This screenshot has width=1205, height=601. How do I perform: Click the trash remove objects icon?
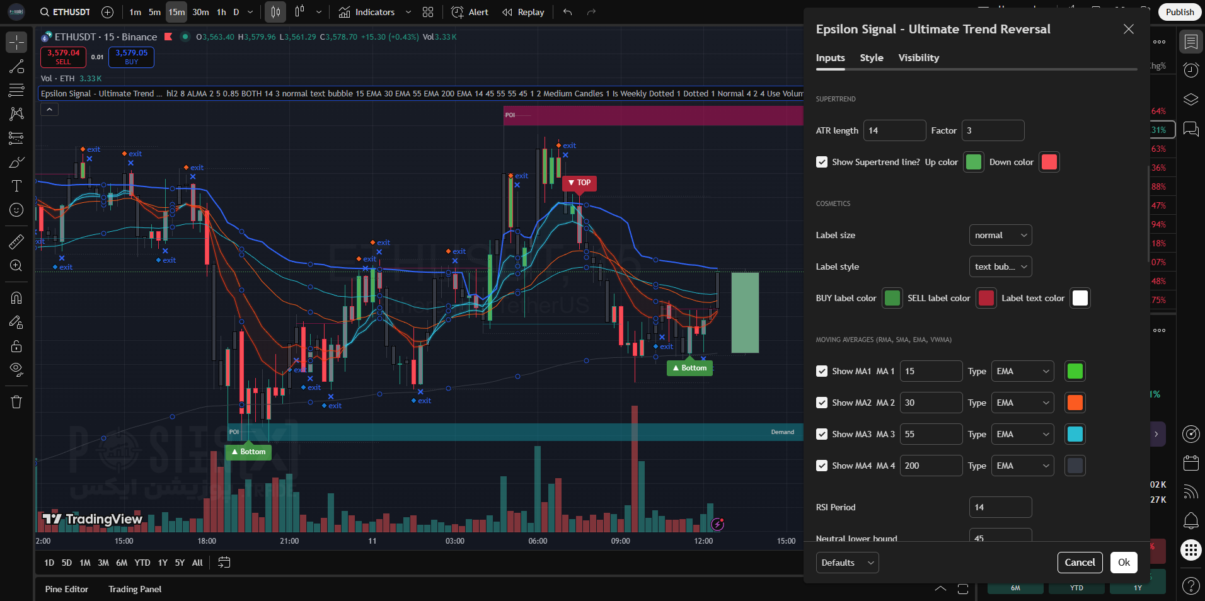tap(16, 402)
